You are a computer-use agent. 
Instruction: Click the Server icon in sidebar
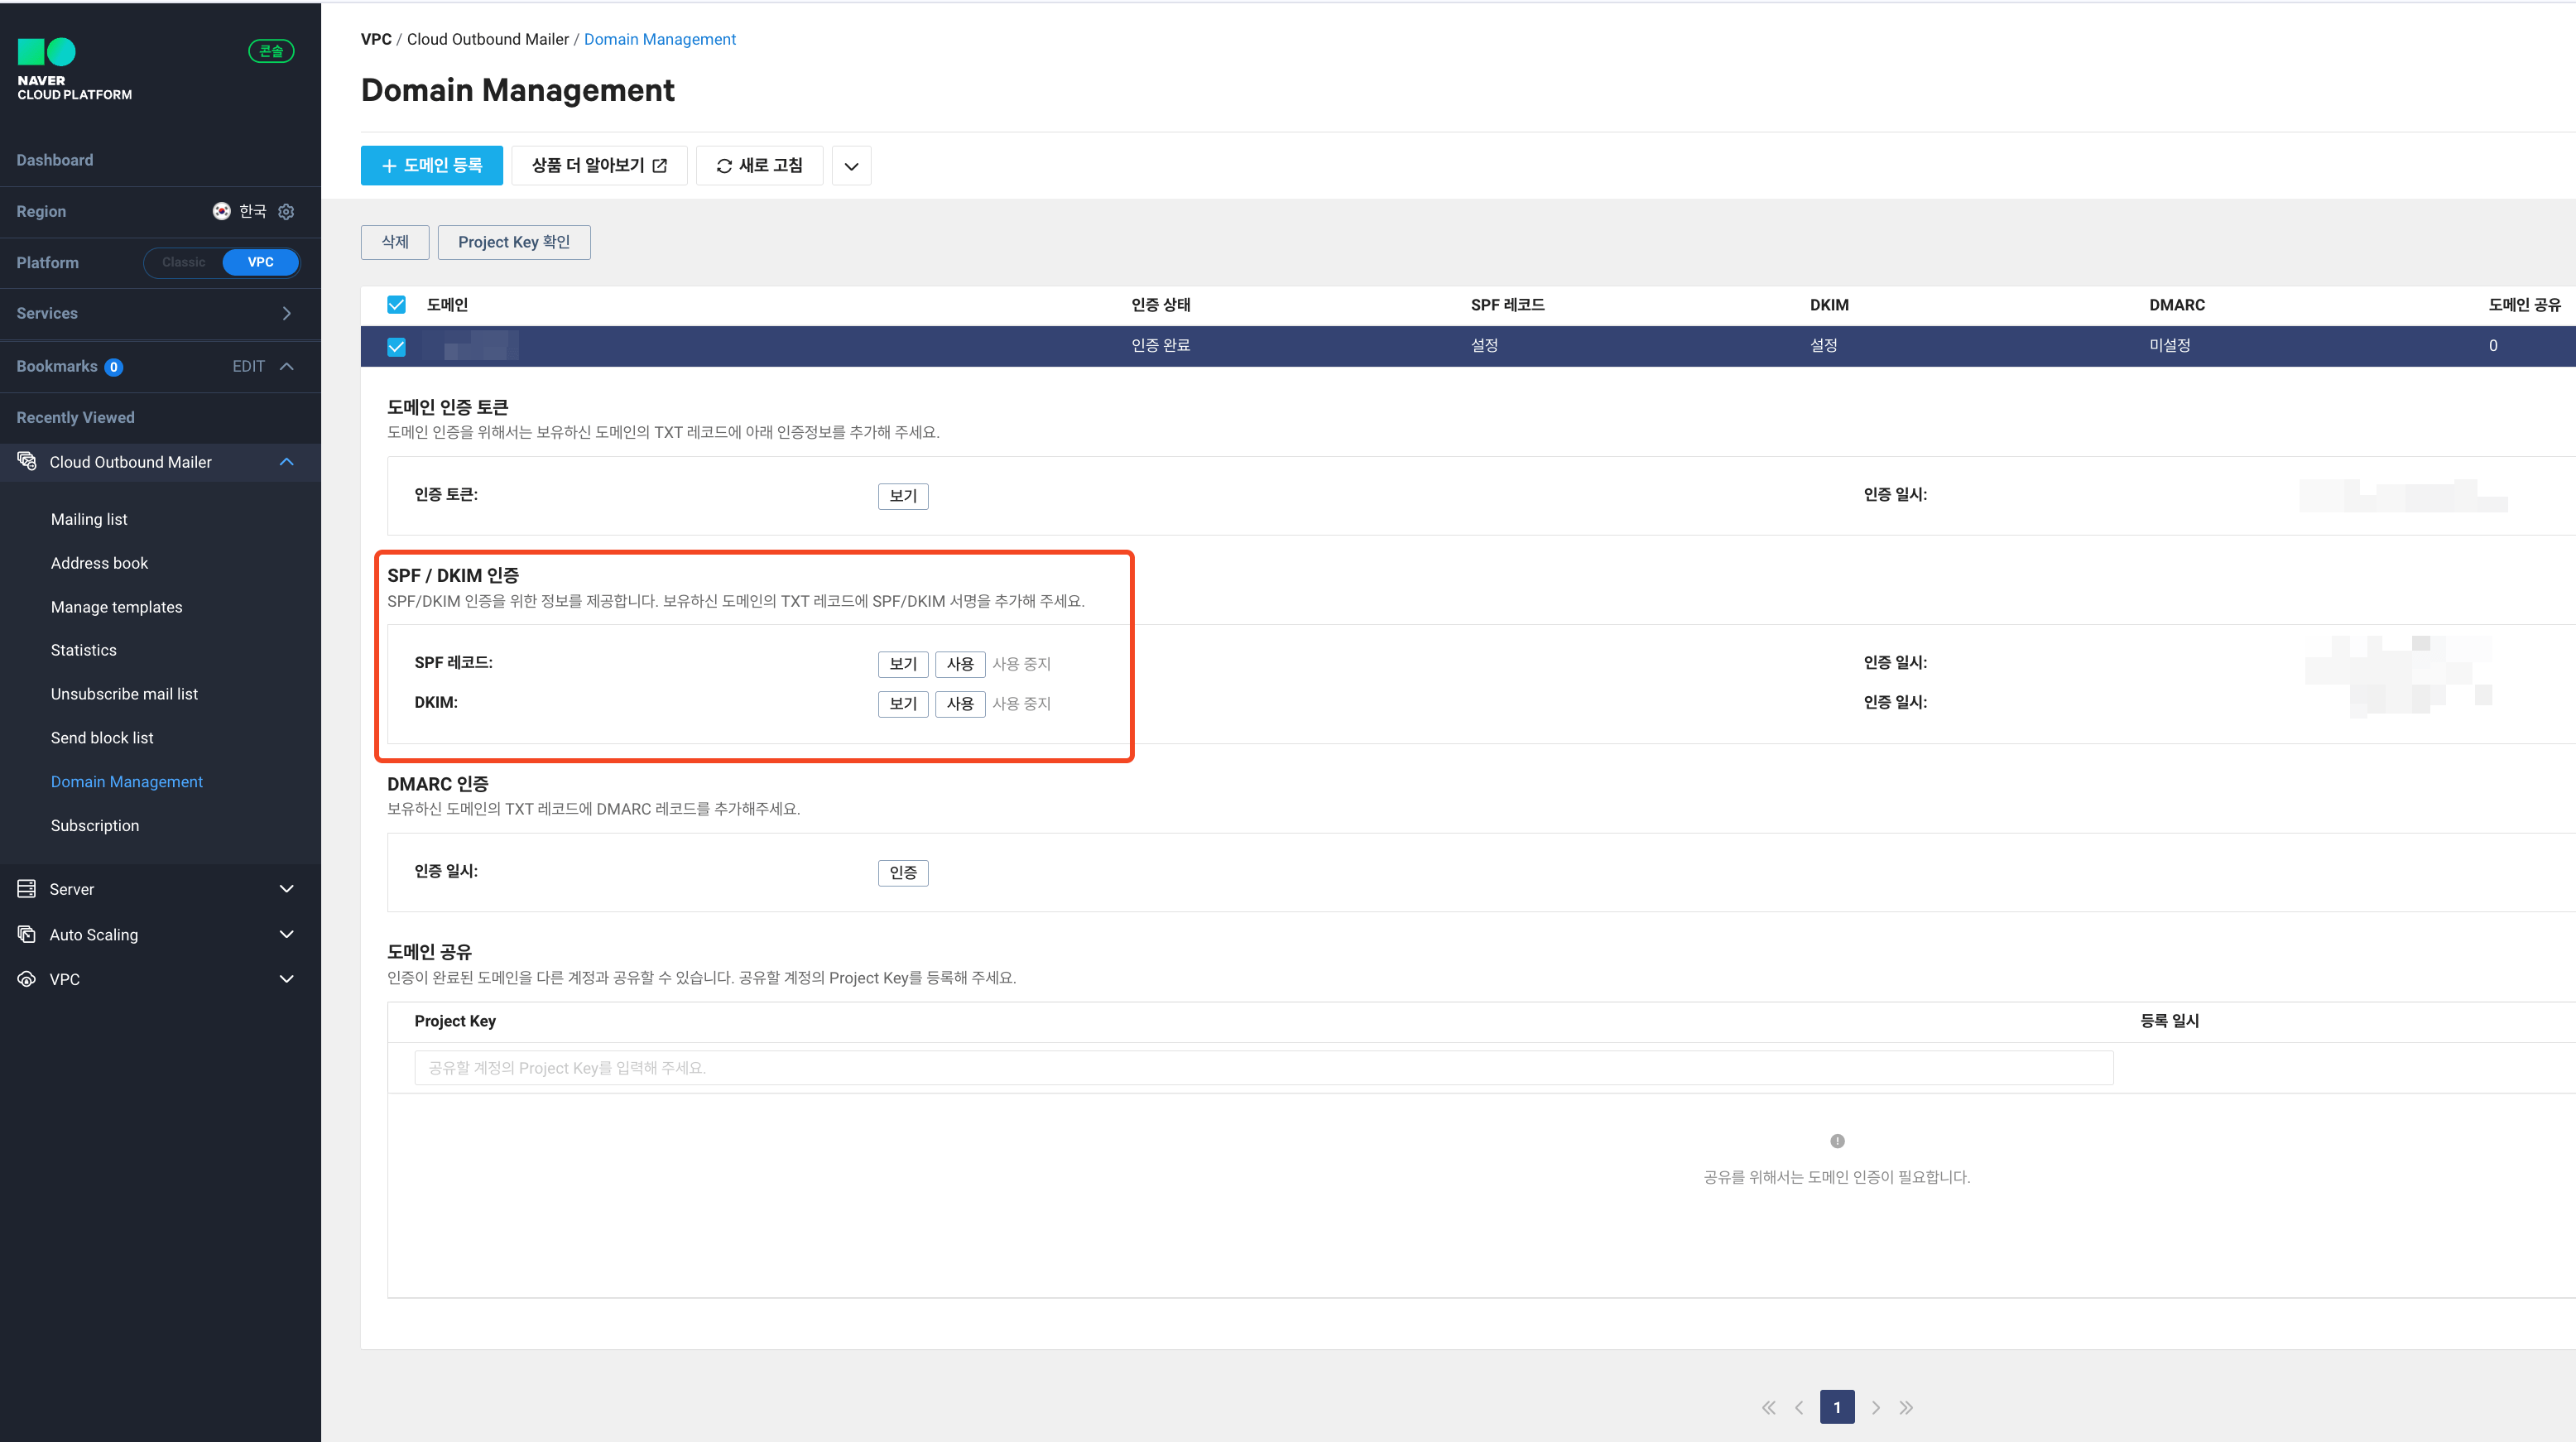coord(27,888)
